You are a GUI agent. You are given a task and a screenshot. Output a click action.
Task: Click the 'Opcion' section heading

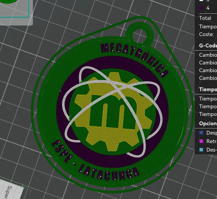point(208,123)
